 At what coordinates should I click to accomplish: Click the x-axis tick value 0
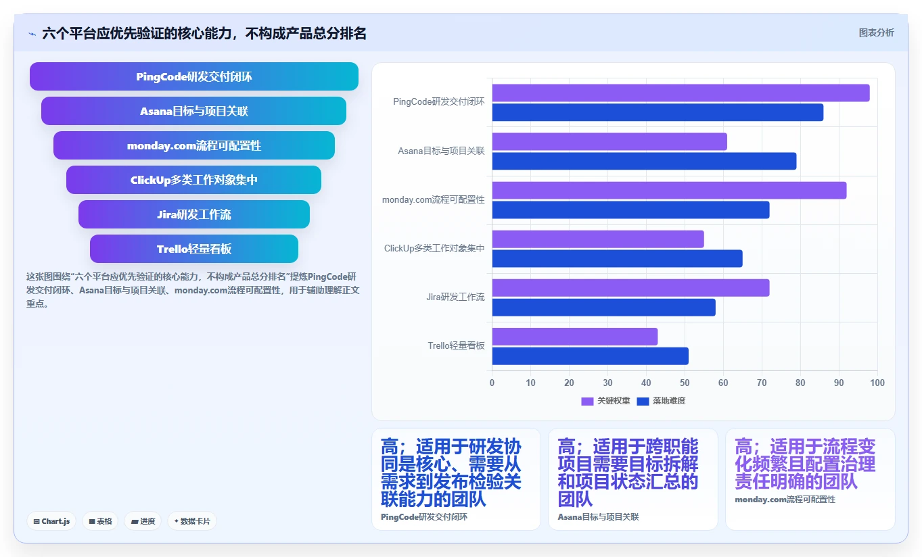pos(492,383)
